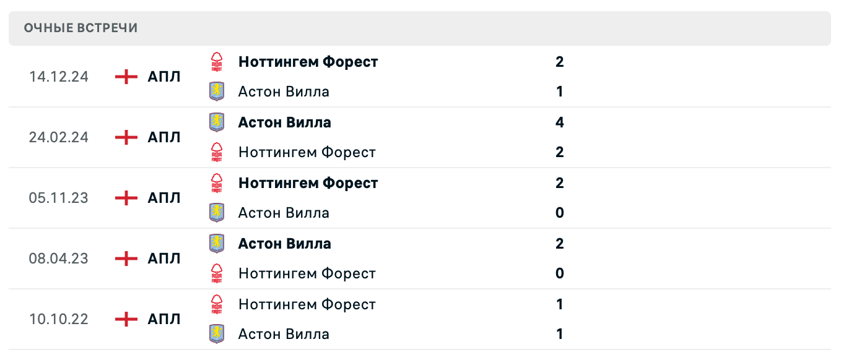Click Nottingham Forest crest in 24.02.24 match

pos(216,152)
